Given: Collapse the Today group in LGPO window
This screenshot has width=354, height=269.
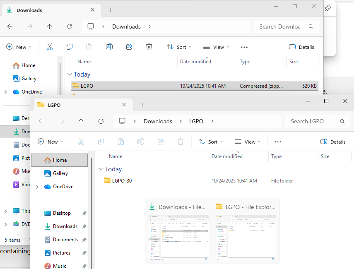Looking at the screenshot, I should (x=101, y=169).
